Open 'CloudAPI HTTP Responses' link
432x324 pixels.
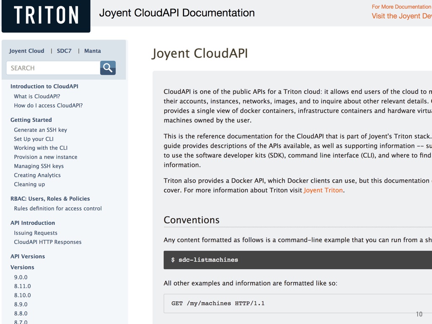(48, 242)
